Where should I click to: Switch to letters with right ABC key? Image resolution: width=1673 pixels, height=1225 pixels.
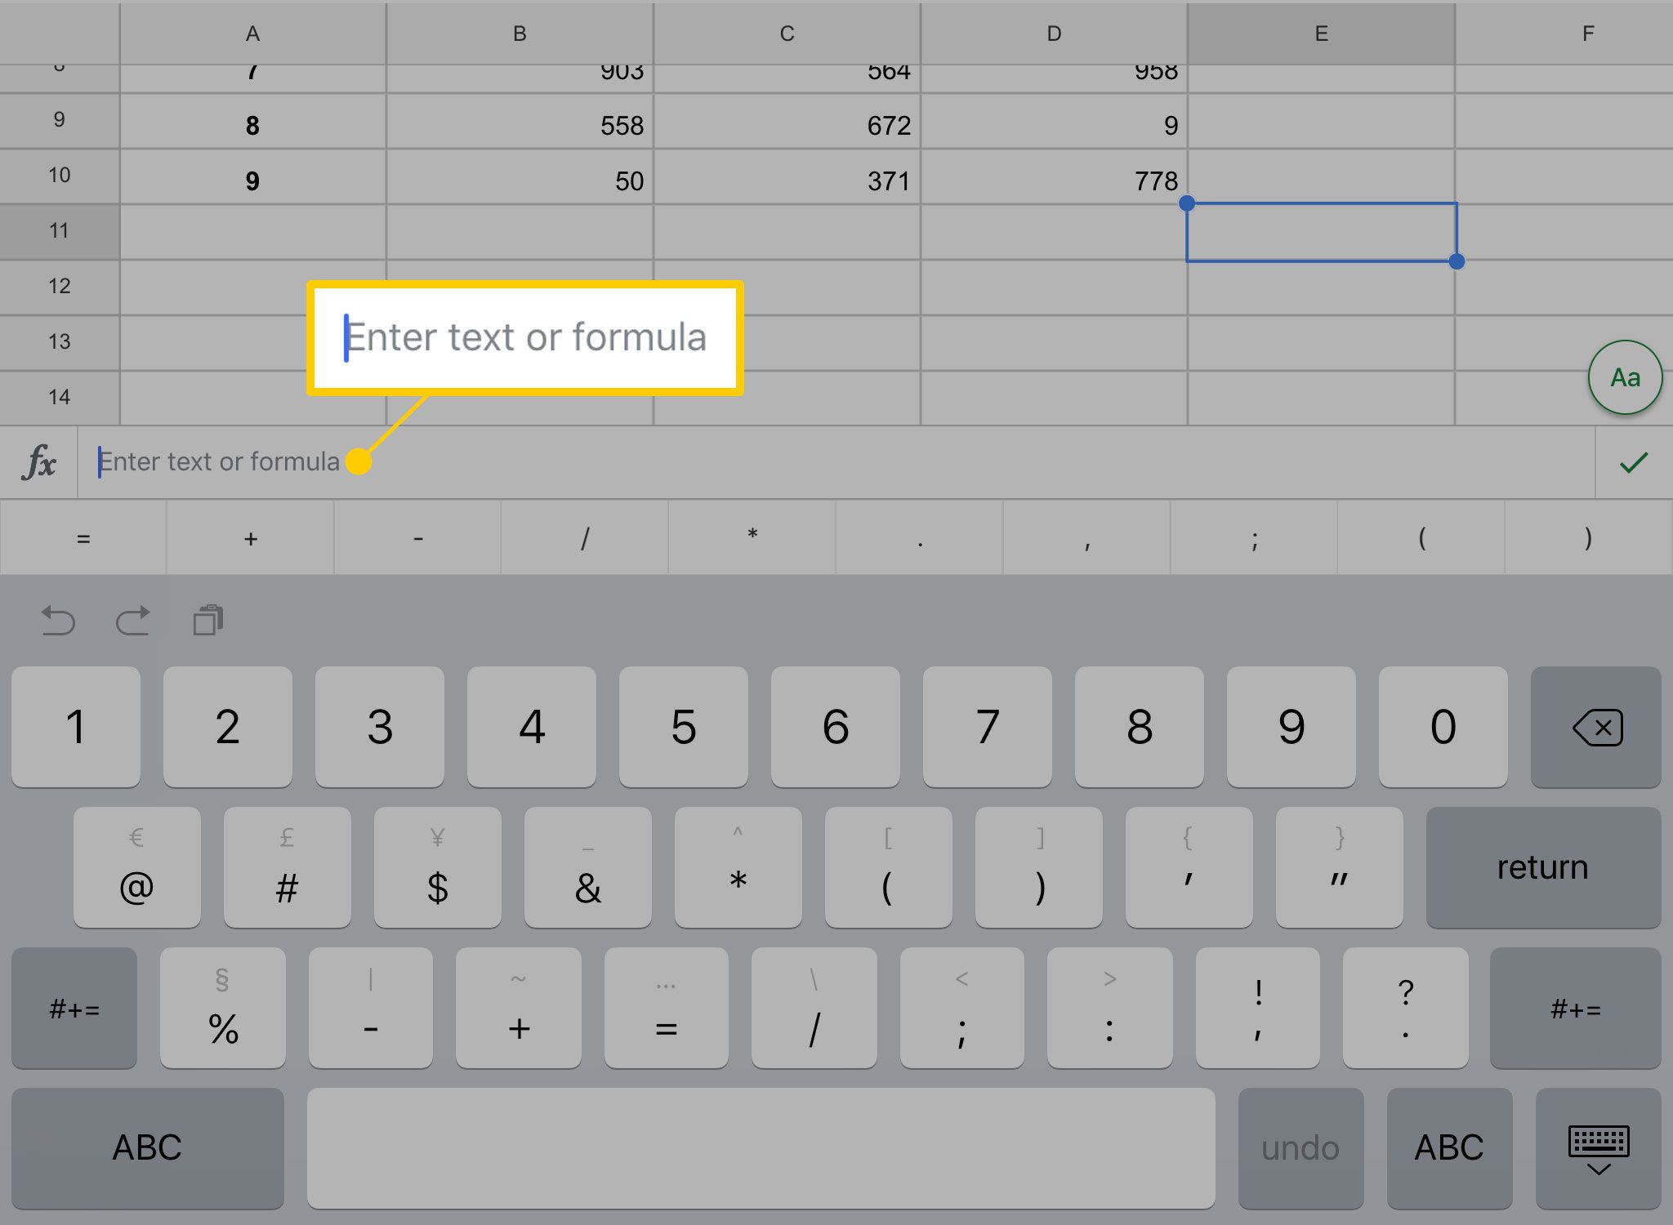pyautogui.click(x=1449, y=1148)
